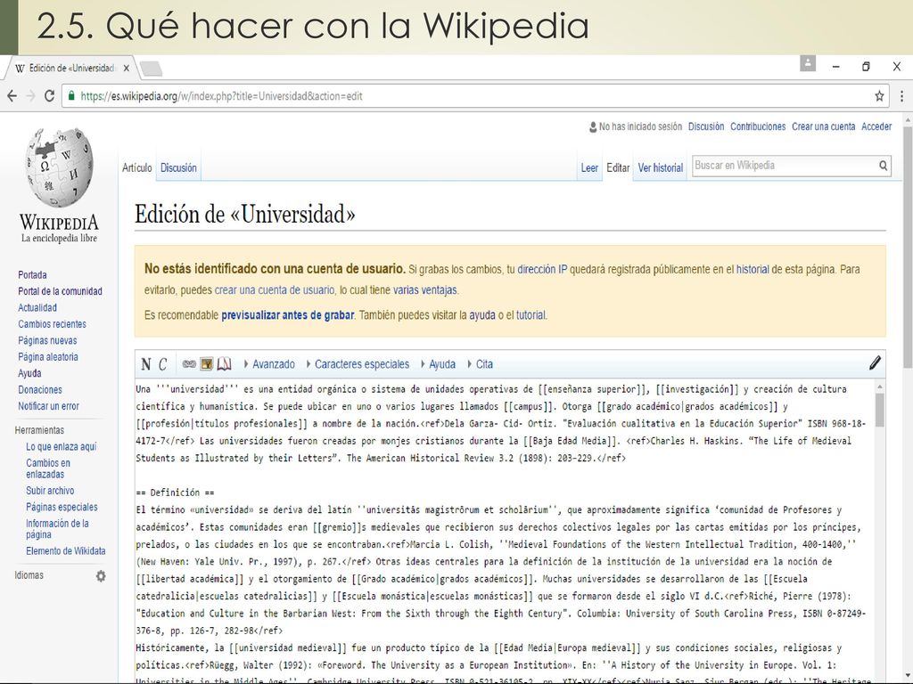Expand the Avanzado toolbar section
The height and width of the screenshot is (684, 913).
click(x=269, y=364)
